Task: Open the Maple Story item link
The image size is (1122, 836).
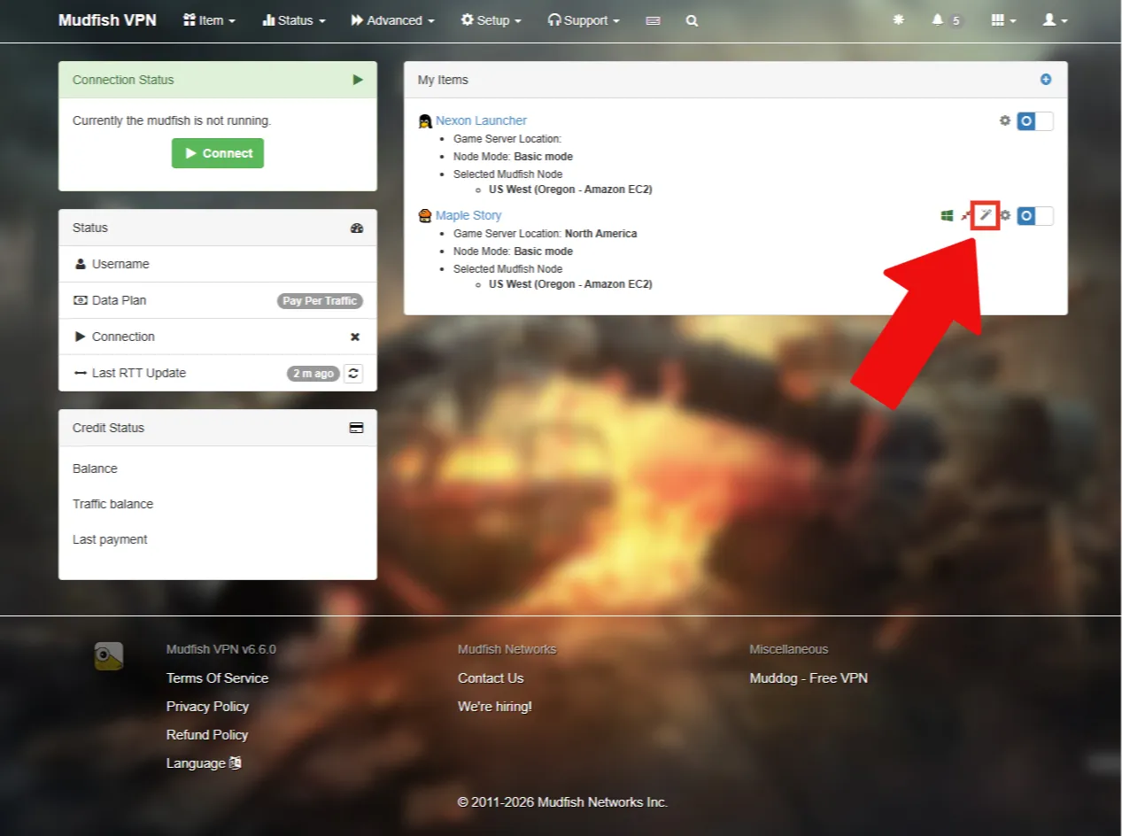Action: pos(468,215)
